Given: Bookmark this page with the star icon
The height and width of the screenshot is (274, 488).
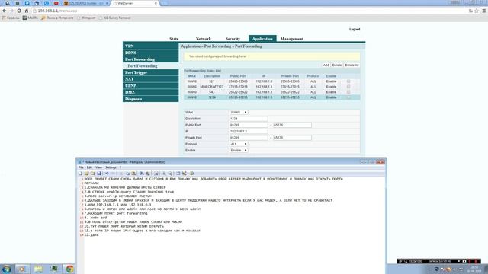Looking at the screenshot, I should tap(477, 11).
